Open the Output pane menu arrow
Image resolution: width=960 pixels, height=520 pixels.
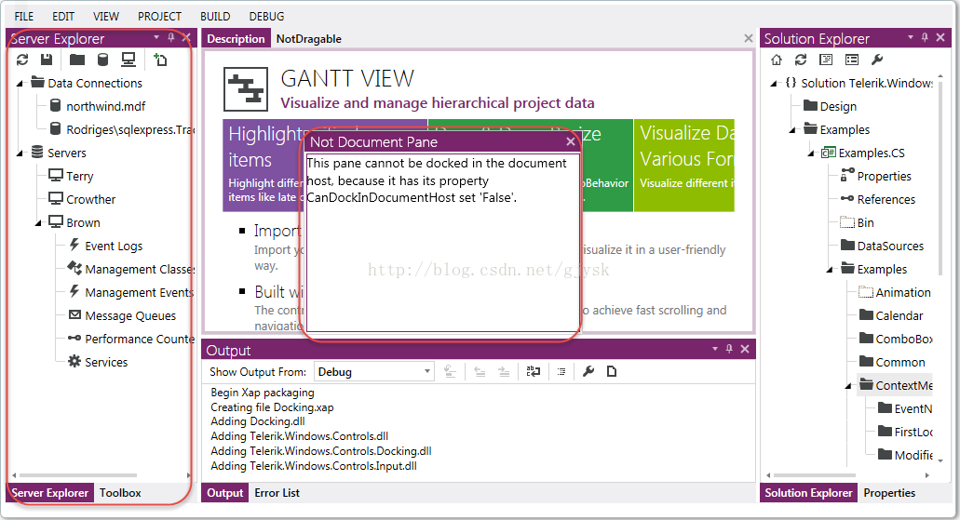[714, 349]
